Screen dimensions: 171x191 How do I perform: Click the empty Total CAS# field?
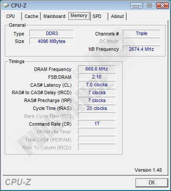pos(97,139)
